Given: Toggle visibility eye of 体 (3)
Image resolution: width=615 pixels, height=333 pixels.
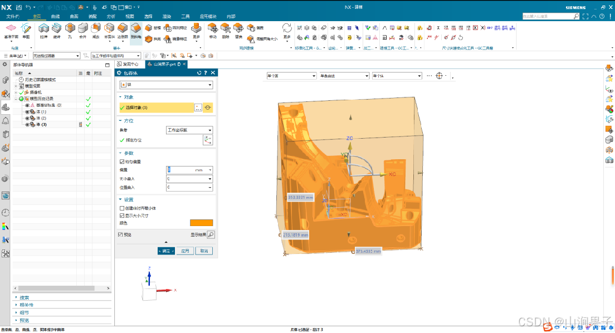Looking at the screenshot, I should [x=27, y=124].
